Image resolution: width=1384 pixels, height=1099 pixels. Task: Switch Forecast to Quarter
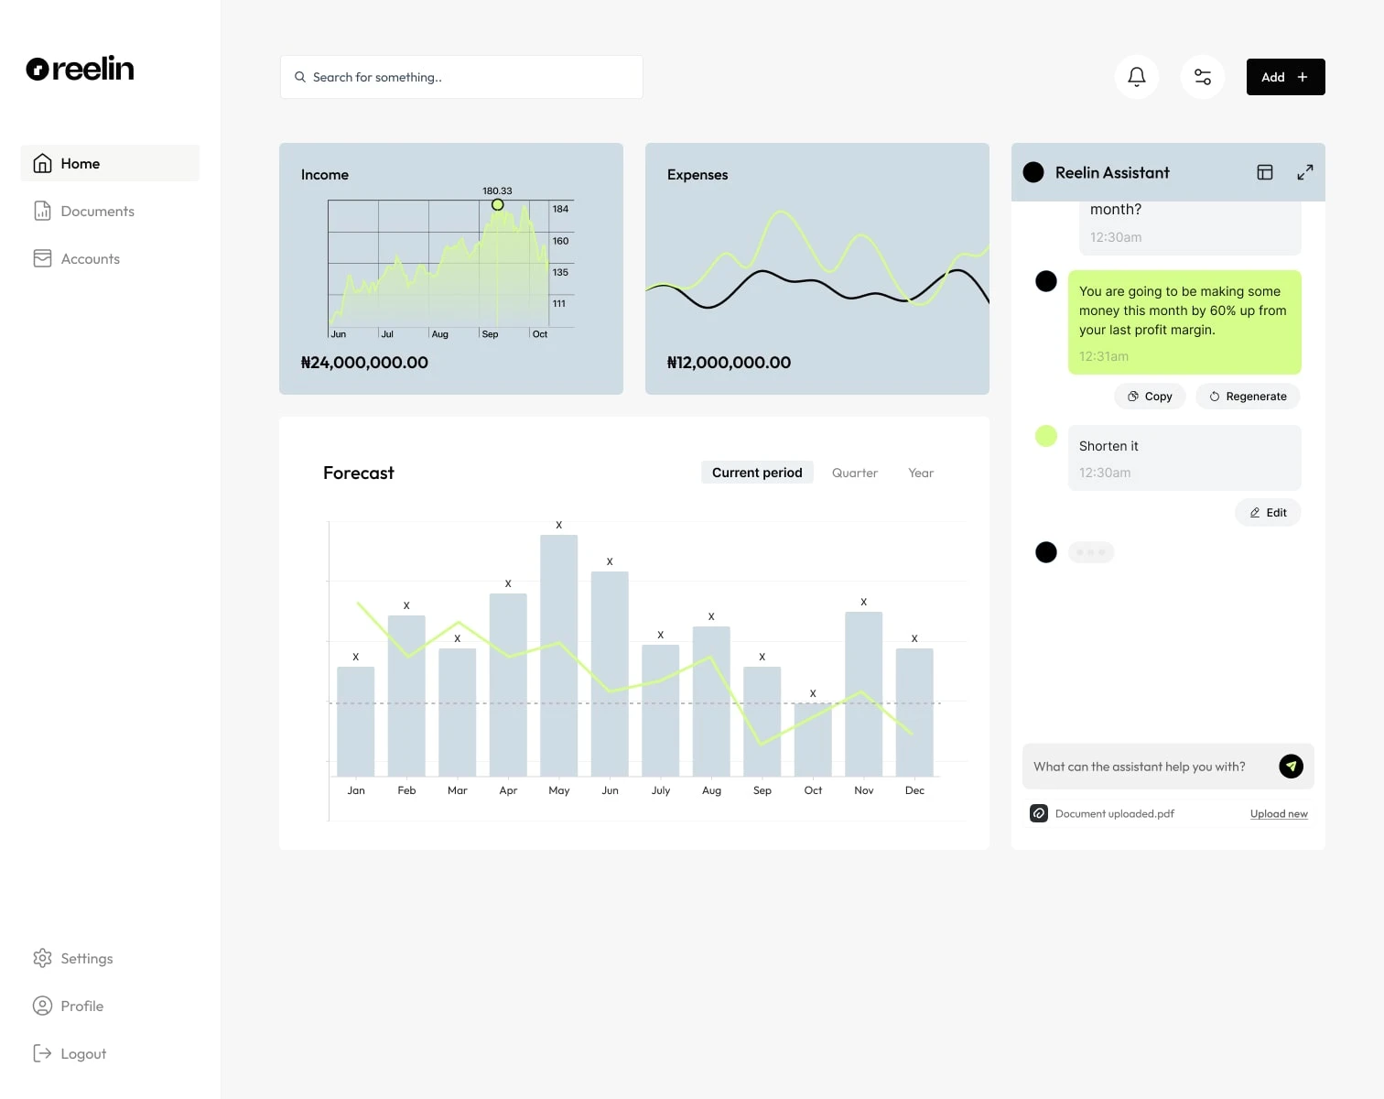click(x=855, y=473)
